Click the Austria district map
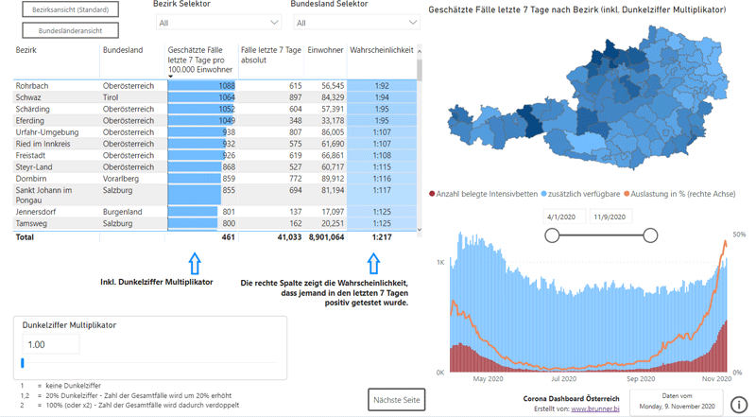The height and width of the screenshot is (417, 756). click(588, 99)
